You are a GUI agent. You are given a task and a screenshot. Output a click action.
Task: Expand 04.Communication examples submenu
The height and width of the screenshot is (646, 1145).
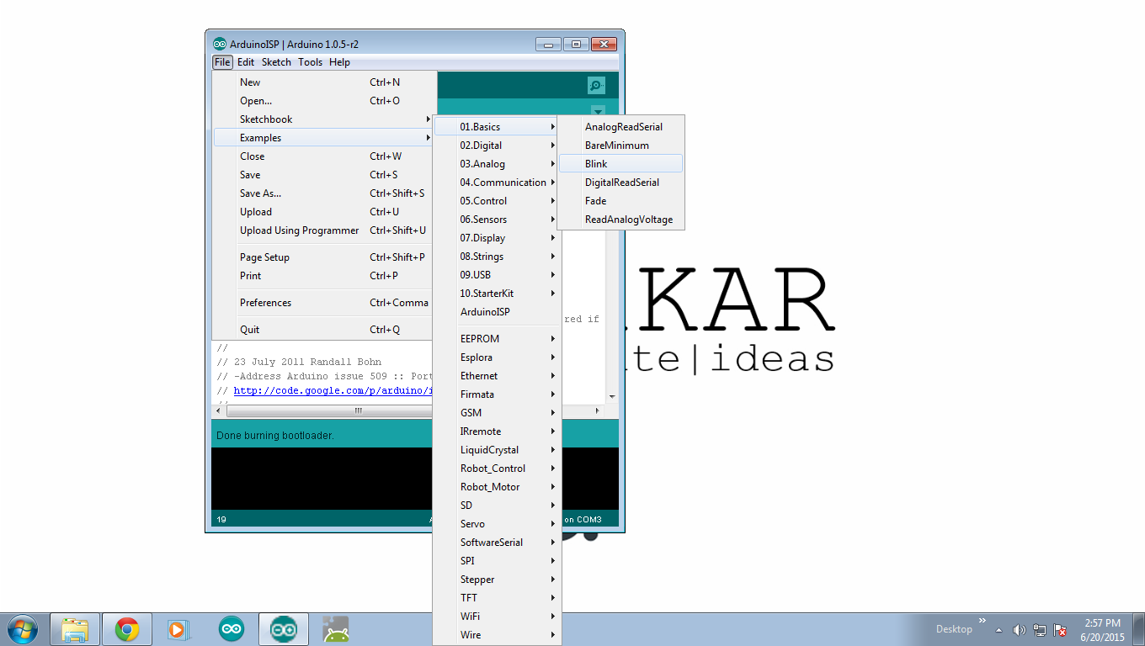[x=497, y=183]
